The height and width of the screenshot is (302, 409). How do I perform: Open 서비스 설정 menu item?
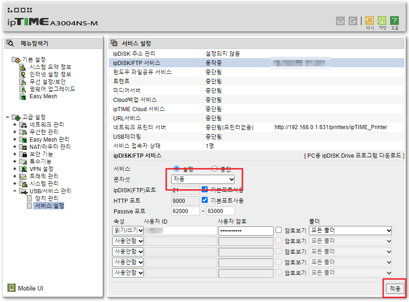click(x=49, y=206)
